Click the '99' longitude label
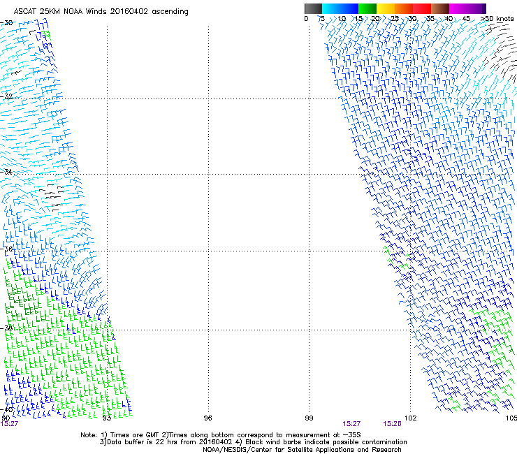The height and width of the screenshot is (454, 517). tap(309, 418)
